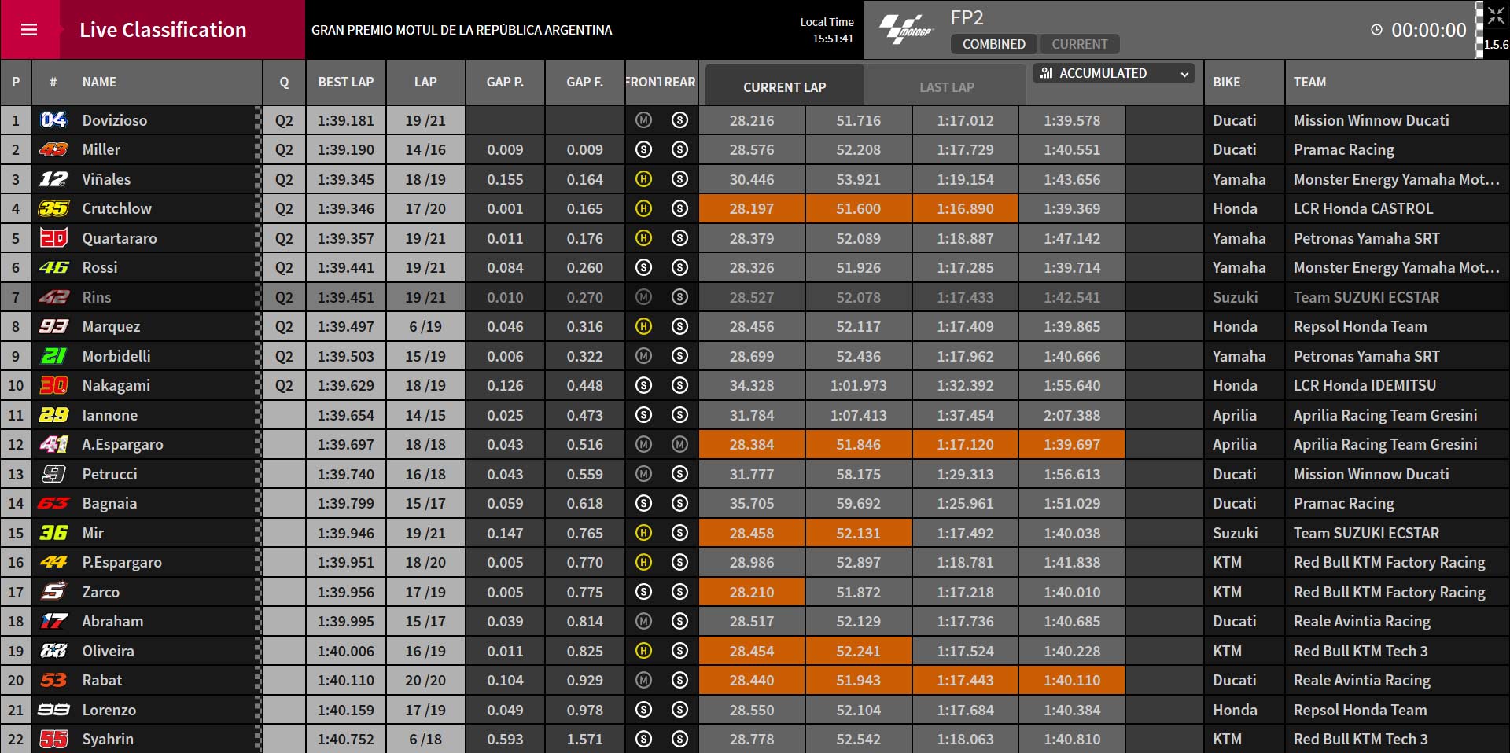This screenshot has width=1510, height=753.
Task: Select rider name P.Espargaro
Action: click(x=122, y=562)
